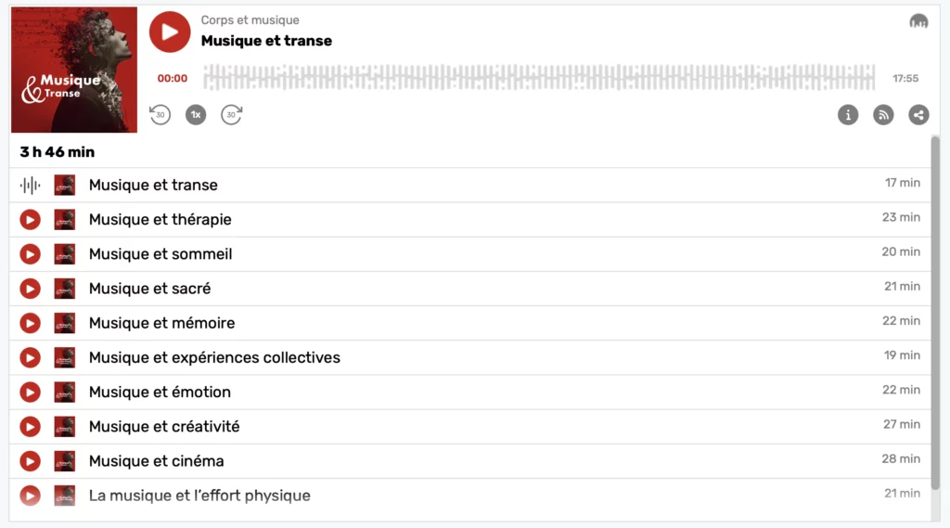Seek within the audio waveform

(538, 78)
